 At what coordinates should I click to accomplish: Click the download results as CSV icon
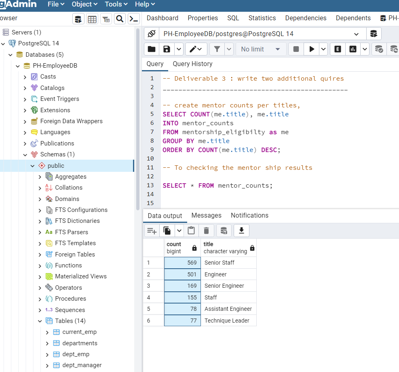(241, 231)
